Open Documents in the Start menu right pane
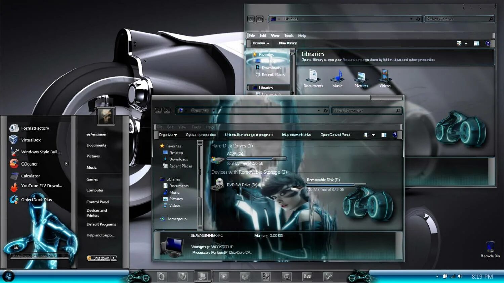 (96, 145)
